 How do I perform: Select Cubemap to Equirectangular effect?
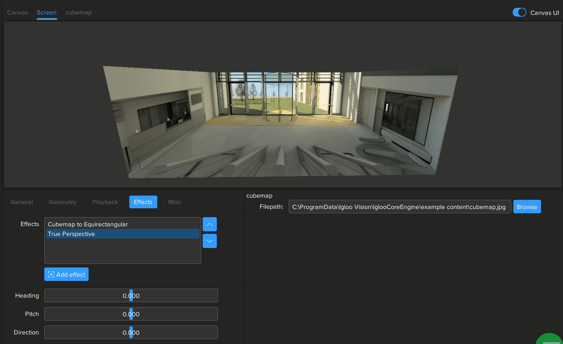pos(88,224)
